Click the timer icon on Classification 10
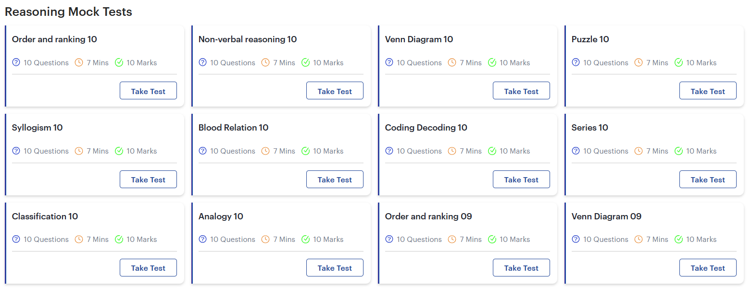This screenshot has height=288, width=752. click(x=78, y=239)
